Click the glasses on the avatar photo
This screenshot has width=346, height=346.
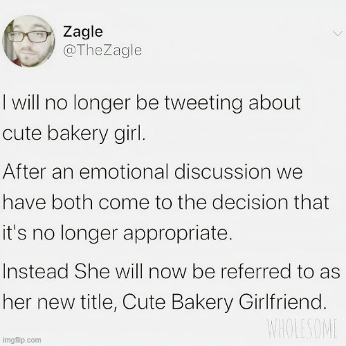(28, 37)
